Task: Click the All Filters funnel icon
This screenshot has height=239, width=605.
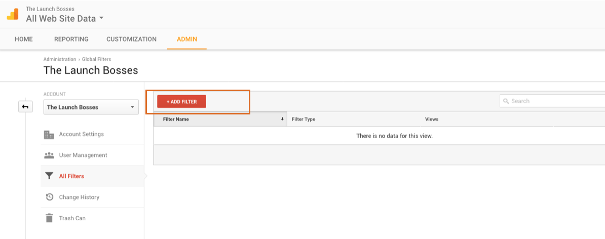Action: coord(49,176)
